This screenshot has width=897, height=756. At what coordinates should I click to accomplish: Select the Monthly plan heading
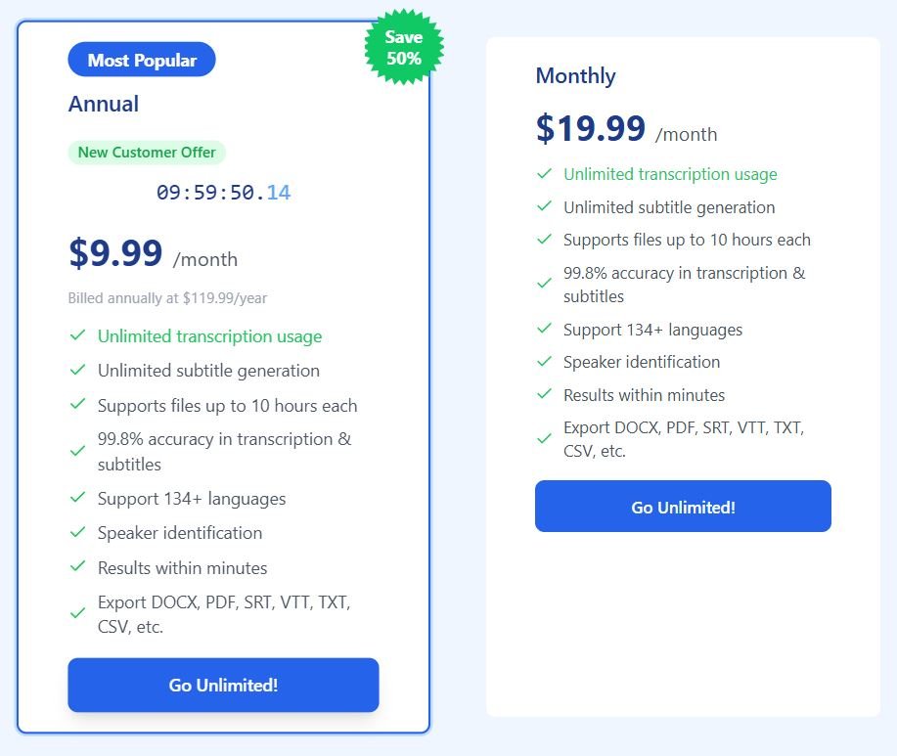[575, 75]
